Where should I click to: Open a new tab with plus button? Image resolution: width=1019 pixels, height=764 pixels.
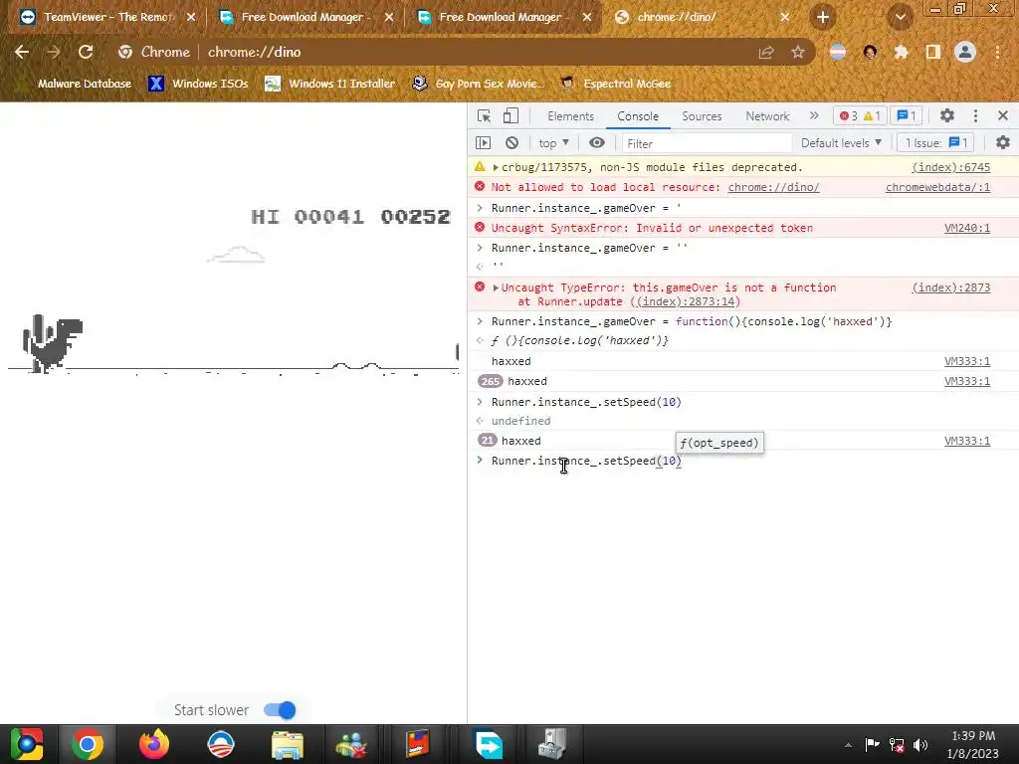click(x=823, y=18)
